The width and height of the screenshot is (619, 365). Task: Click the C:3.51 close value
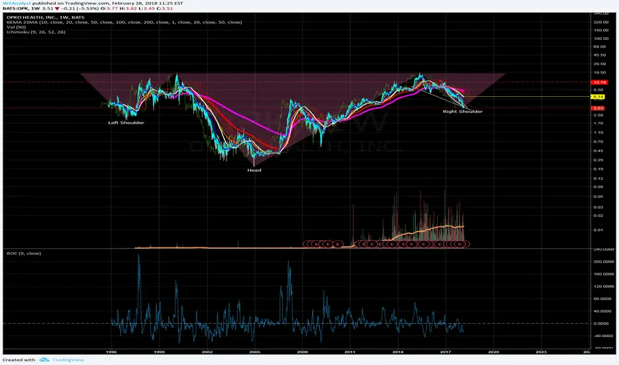pos(165,8)
